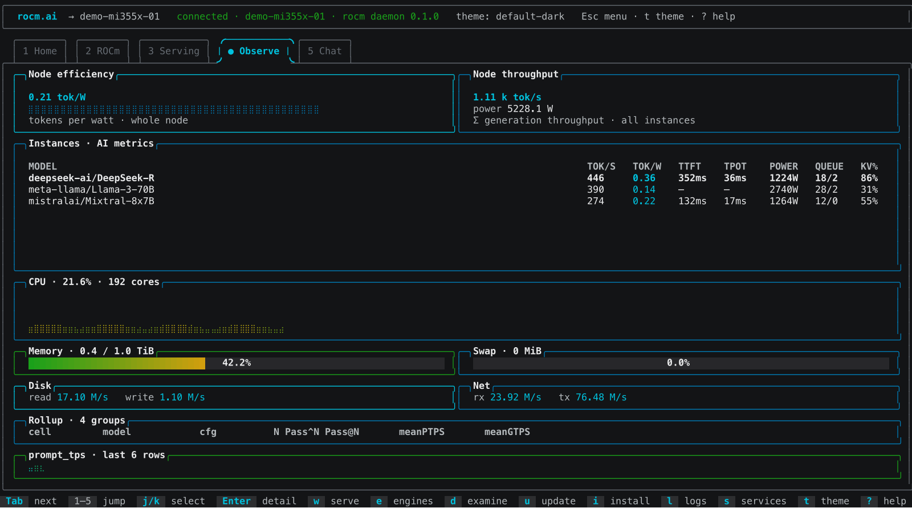The width and height of the screenshot is (912, 508).
Task: Click the 'theme: default-dark' status text
Action: [x=510, y=17]
